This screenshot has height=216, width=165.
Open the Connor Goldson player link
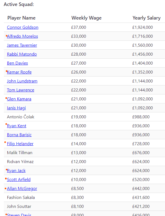(x=23, y=27)
